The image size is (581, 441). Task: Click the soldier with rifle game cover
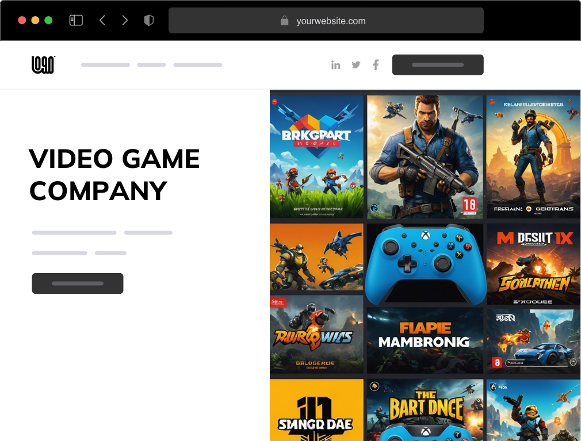425,156
